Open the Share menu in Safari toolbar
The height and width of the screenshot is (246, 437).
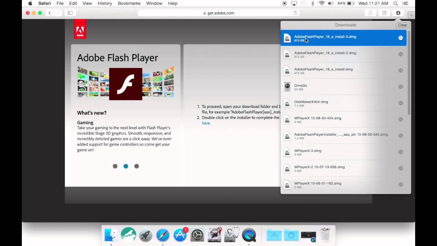coord(370,13)
